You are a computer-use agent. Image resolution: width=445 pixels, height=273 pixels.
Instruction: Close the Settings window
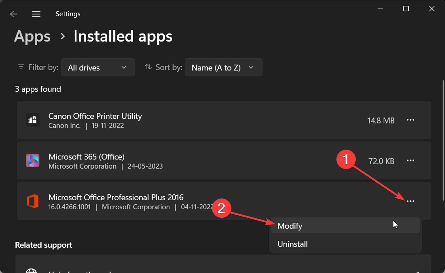(x=432, y=9)
